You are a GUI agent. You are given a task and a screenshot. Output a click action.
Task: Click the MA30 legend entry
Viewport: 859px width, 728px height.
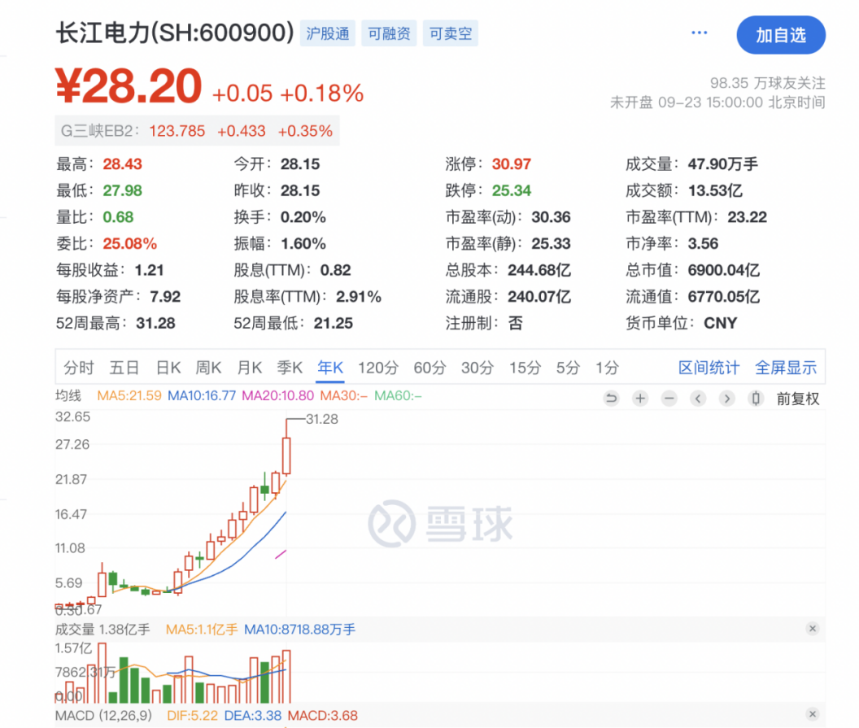coord(343,395)
